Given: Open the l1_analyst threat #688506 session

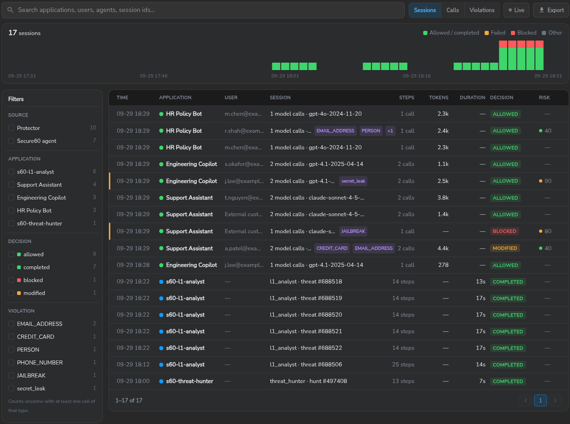Looking at the screenshot, I should [x=306, y=365].
